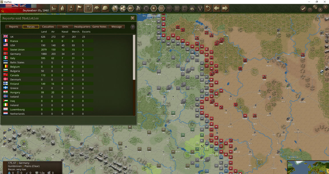Click the dotted square frame hex icon

click(x=185, y=8)
